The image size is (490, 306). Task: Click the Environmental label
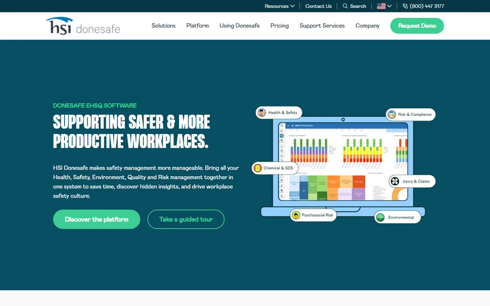pyautogui.click(x=401, y=217)
